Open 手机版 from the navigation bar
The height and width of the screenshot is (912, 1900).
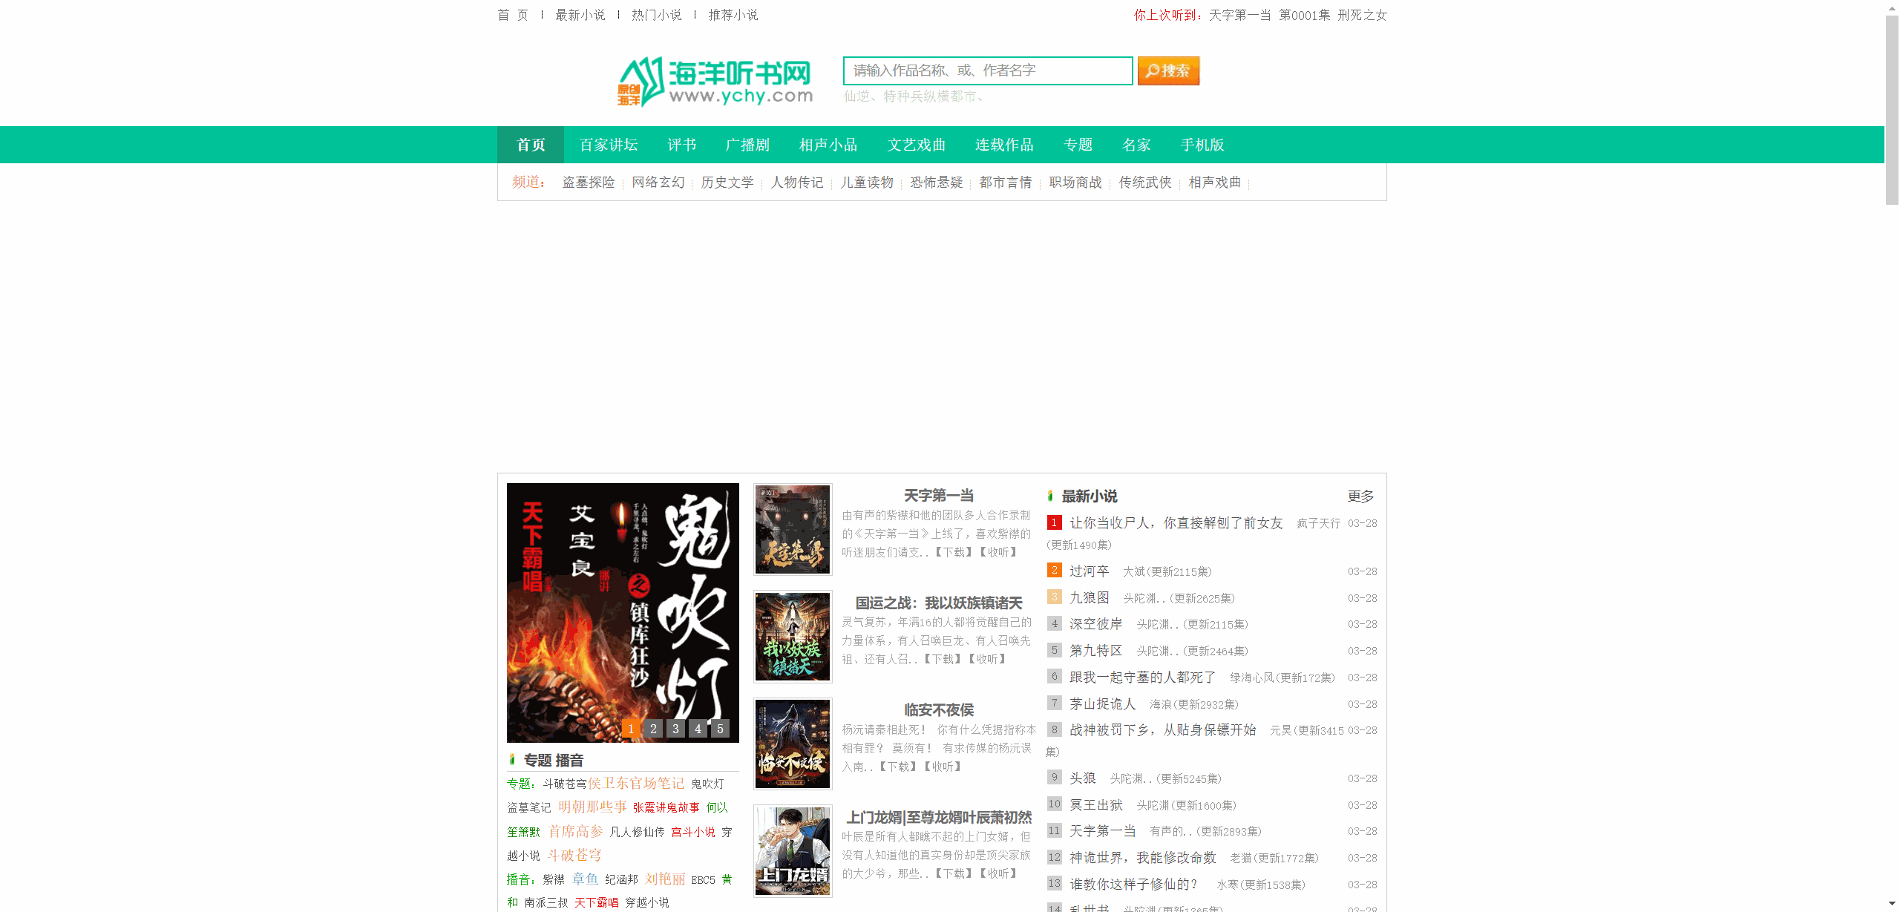tap(1204, 145)
